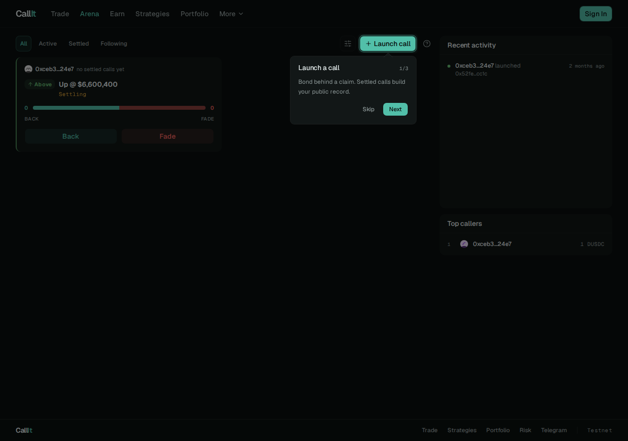Expand the More dropdown menu
628x441 pixels.
[x=231, y=14]
